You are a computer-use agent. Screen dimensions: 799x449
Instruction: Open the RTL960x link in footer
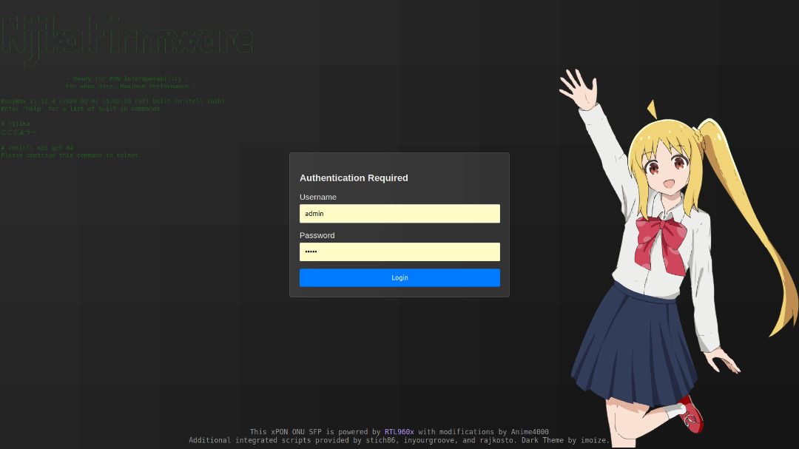(399, 432)
